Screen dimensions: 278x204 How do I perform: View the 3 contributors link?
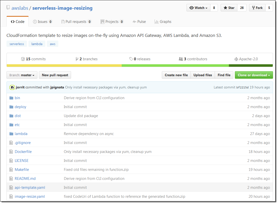tap(193, 59)
